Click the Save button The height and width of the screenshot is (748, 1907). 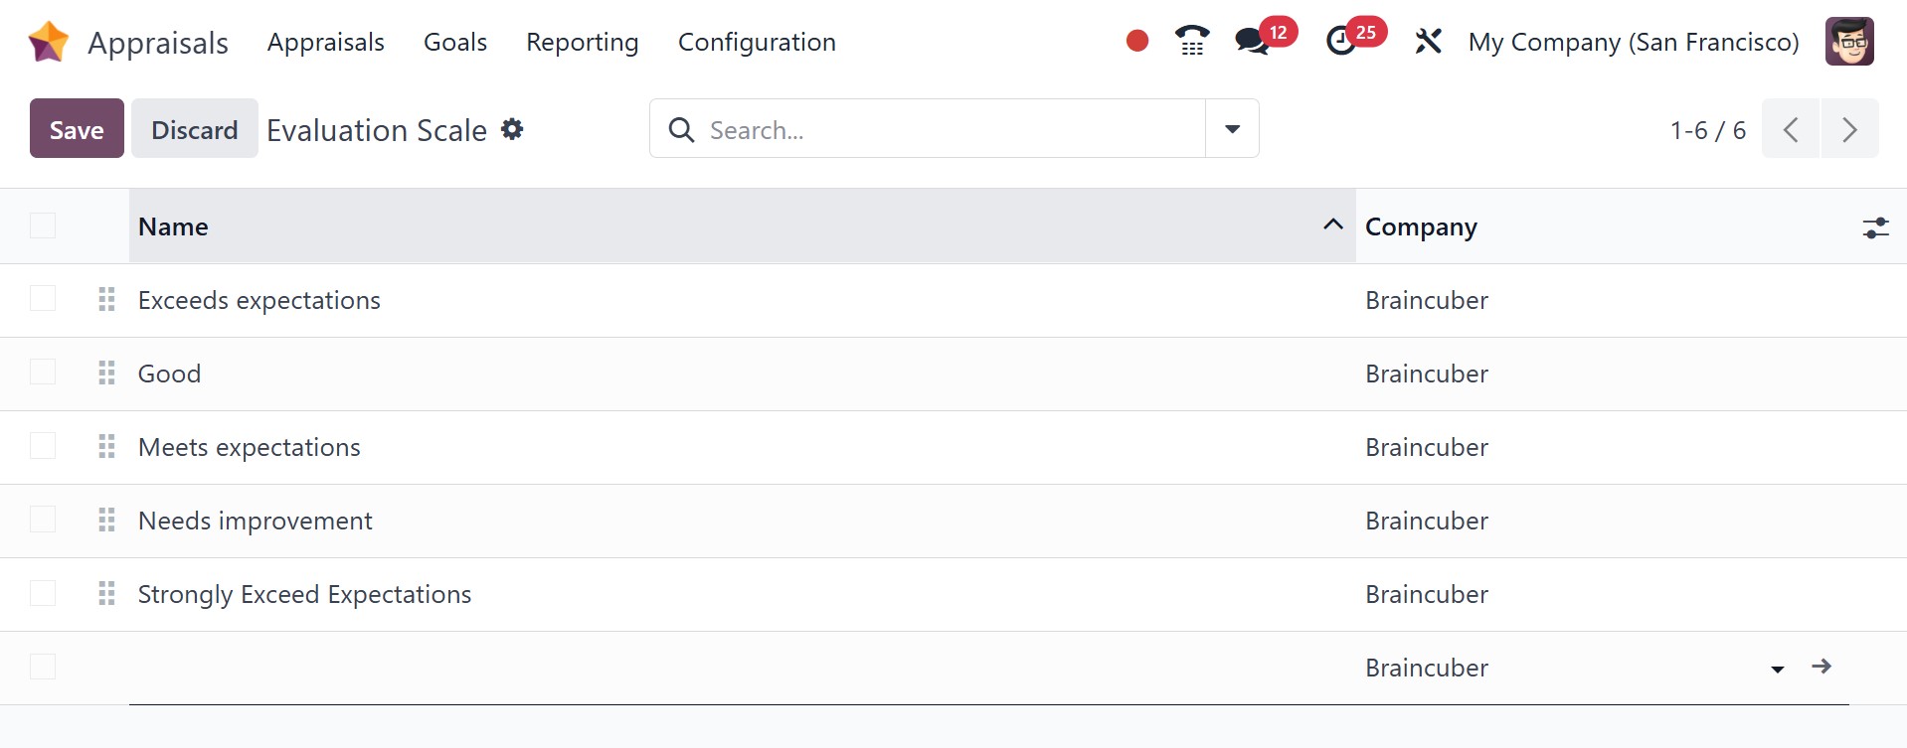point(77,129)
